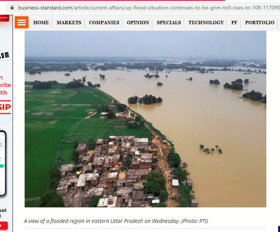This screenshot has width=280, height=232.
Task: Open the SPECIALS section
Action: click(x=169, y=22)
